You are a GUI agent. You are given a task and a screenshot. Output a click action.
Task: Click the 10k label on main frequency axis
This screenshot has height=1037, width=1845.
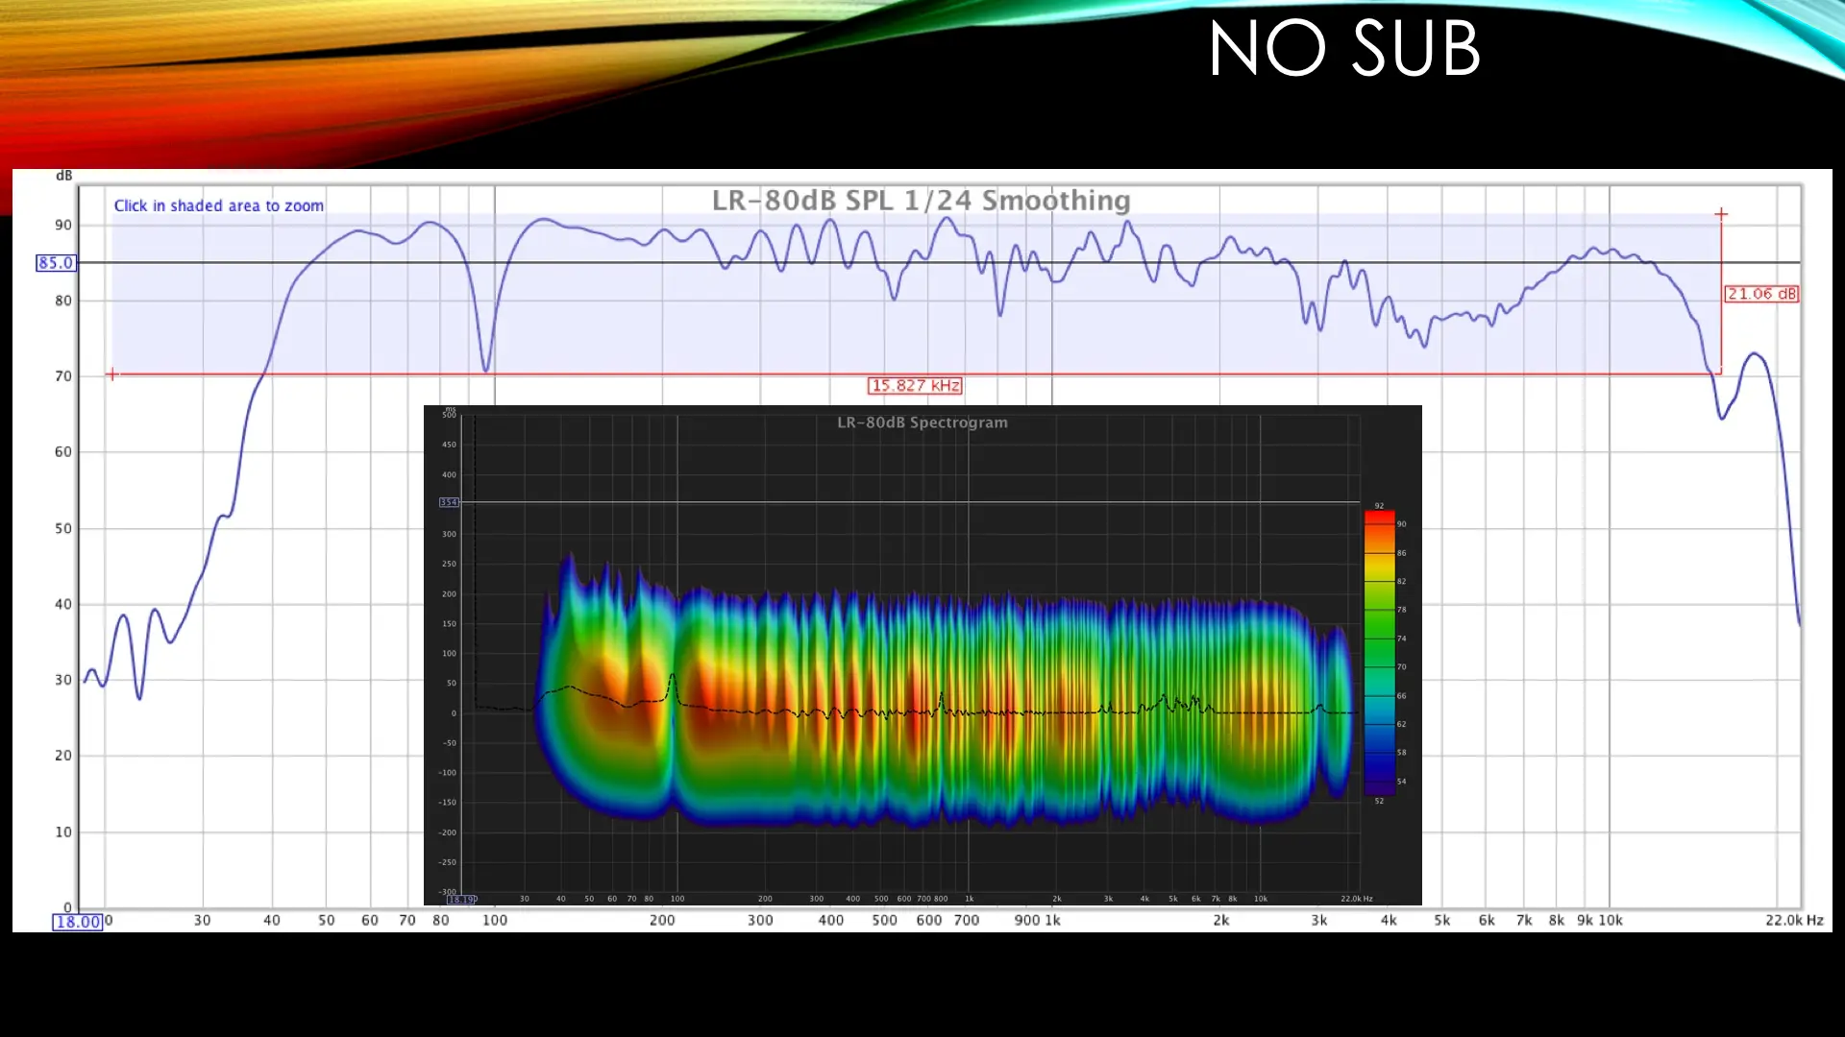click(x=1611, y=920)
